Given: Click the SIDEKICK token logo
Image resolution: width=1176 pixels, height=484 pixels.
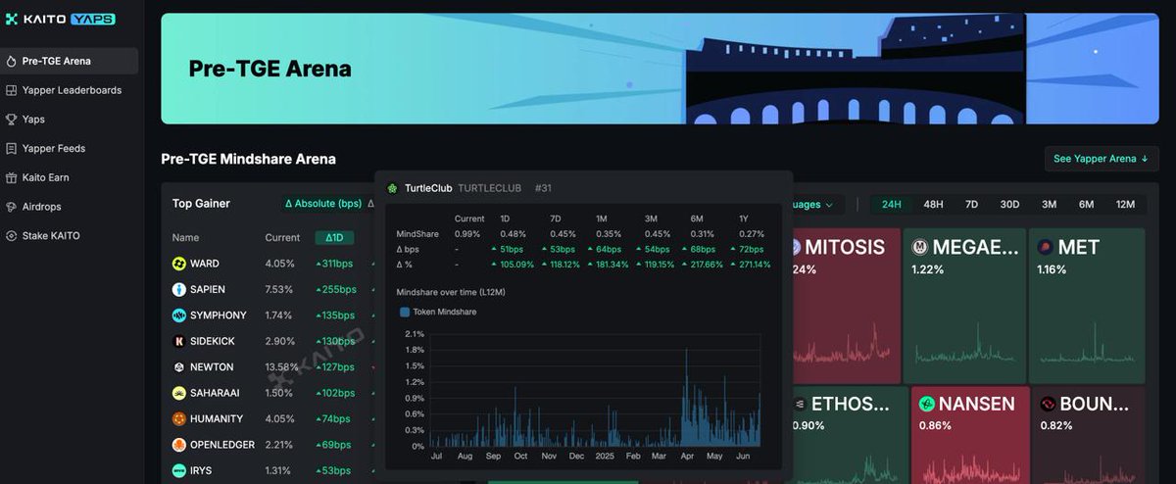Looking at the screenshot, I should pos(179,341).
